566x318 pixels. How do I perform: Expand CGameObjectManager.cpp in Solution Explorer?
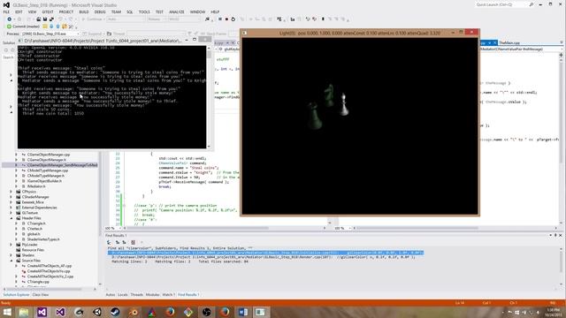[x=17, y=155]
